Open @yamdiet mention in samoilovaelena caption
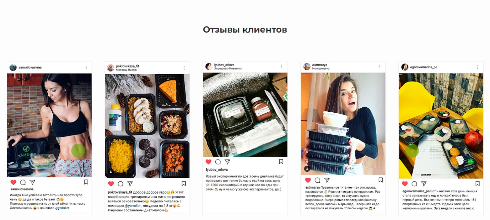The width and height of the screenshot is (490, 220). pyautogui.click(x=62, y=208)
